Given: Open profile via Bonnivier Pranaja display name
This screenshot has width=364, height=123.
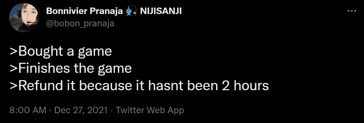Looking at the screenshot, I should tap(84, 11).
